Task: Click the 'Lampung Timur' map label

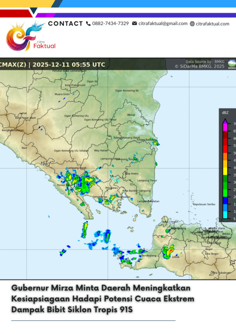Action: [x=147, y=180]
